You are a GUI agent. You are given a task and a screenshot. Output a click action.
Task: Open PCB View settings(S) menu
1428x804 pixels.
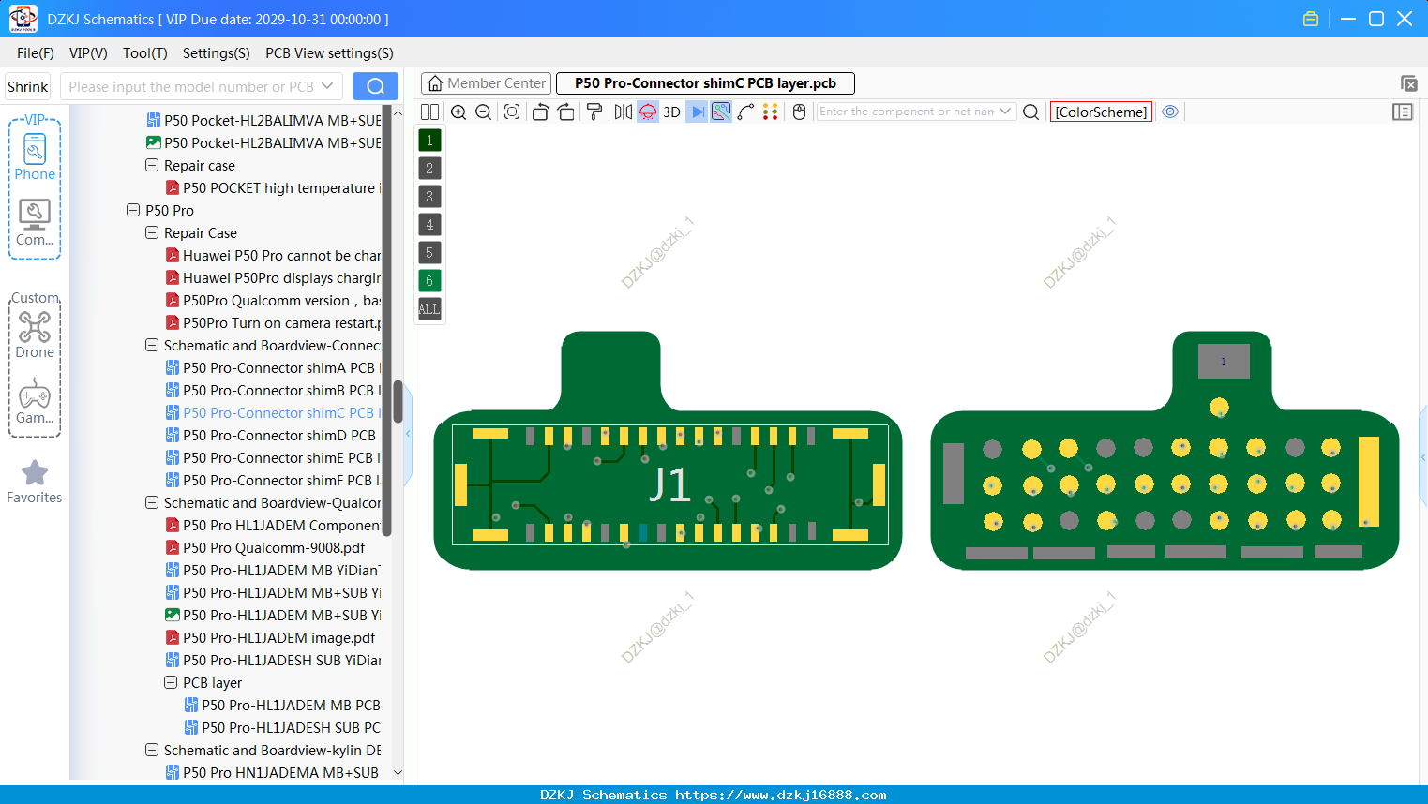click(x=329, y=53)
